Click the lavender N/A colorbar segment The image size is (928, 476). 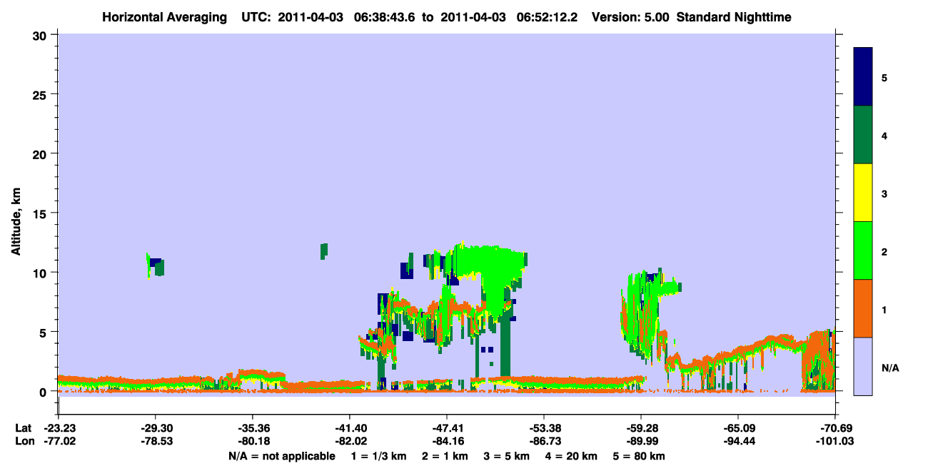pyautogui.click(x=863, y=366)
